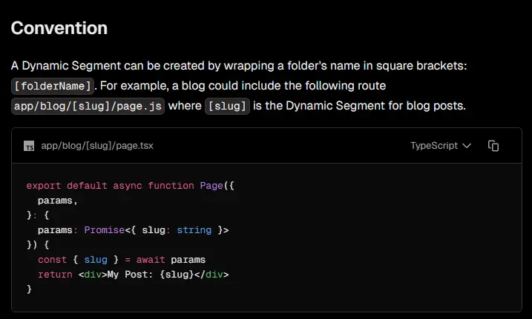Click the 'Promise' type in the code
The image size is (532, 319).
[x=98, y=230]
